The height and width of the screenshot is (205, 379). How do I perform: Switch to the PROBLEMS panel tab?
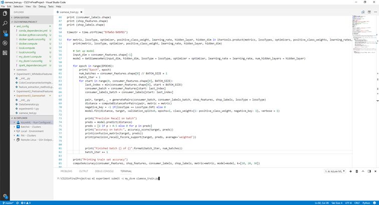click(x=66, y=171)
